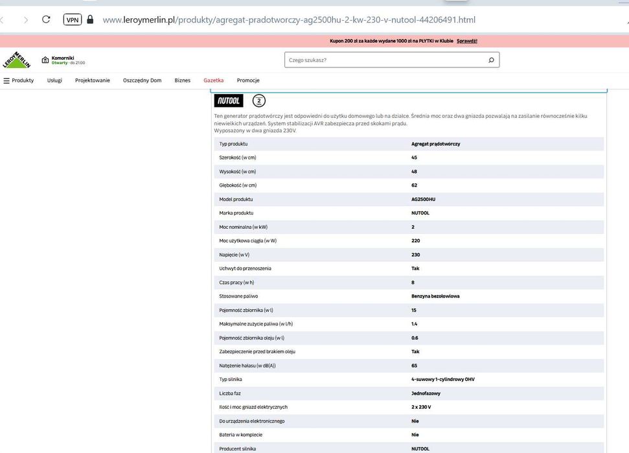
Task: Open the Komorniki store name link
Action: point(63,58)
